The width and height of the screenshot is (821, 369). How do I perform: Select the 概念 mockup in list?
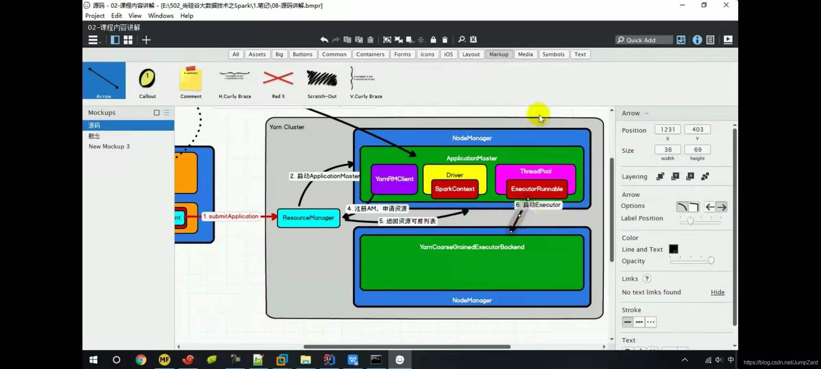128,136
